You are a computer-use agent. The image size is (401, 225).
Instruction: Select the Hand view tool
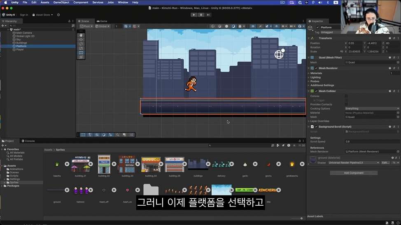tap(81, 35)
